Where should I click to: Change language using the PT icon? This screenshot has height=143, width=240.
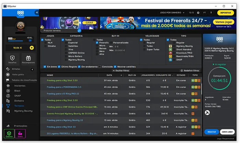point(204,13)
